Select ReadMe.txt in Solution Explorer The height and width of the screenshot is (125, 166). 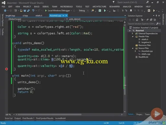pos(143,57)
